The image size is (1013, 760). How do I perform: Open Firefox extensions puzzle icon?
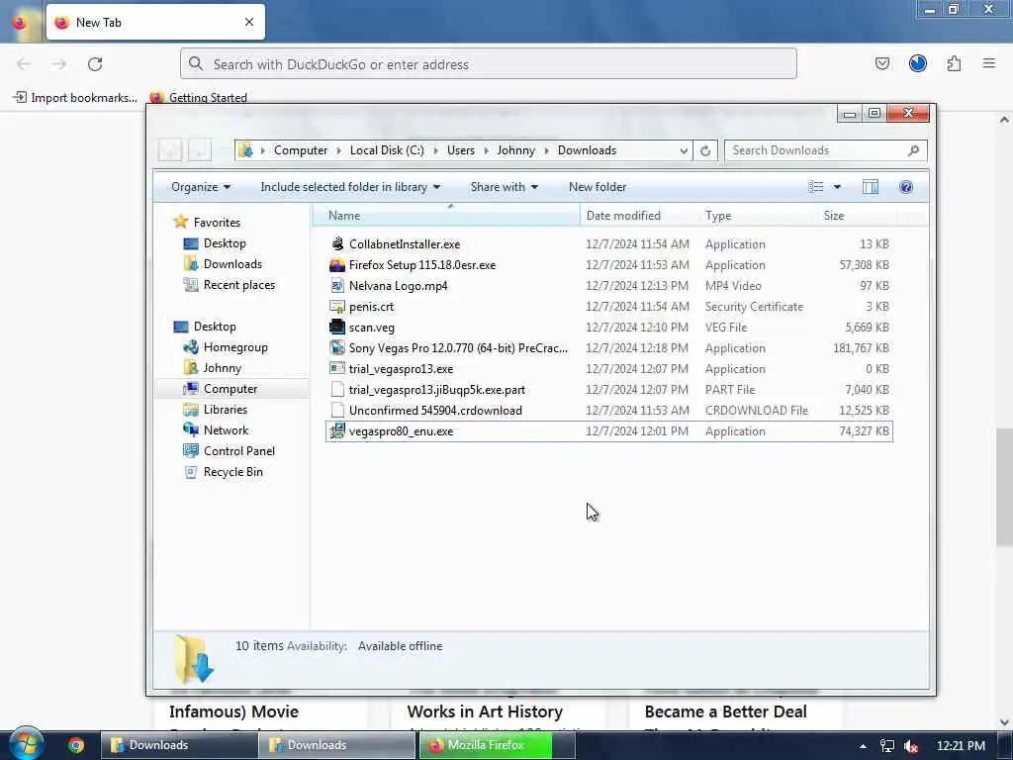coord(954,63)
